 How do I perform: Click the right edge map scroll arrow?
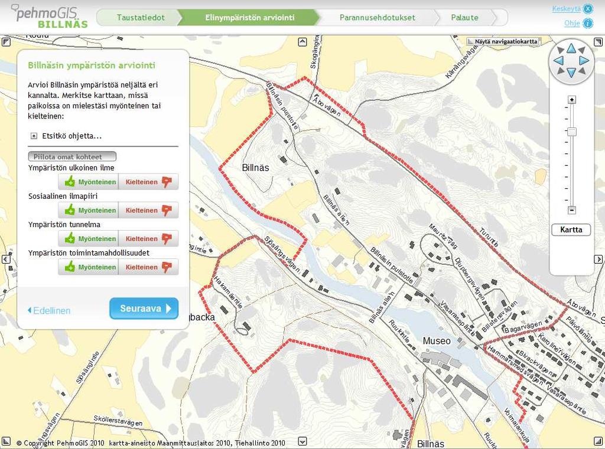coord(598,260)
